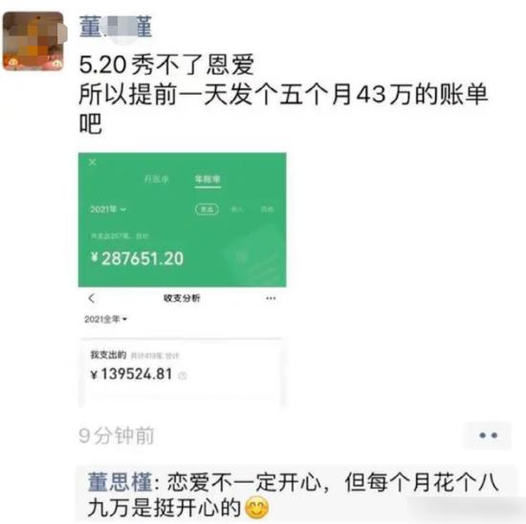526x524 pixels.
Task: Switch to 月账单 tab
Action: coord(156,179)
